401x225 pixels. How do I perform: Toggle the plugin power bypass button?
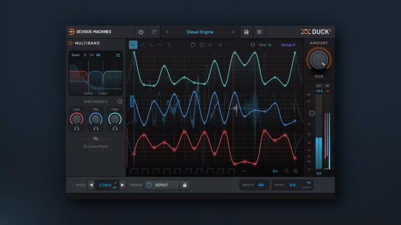coord(141,32)
